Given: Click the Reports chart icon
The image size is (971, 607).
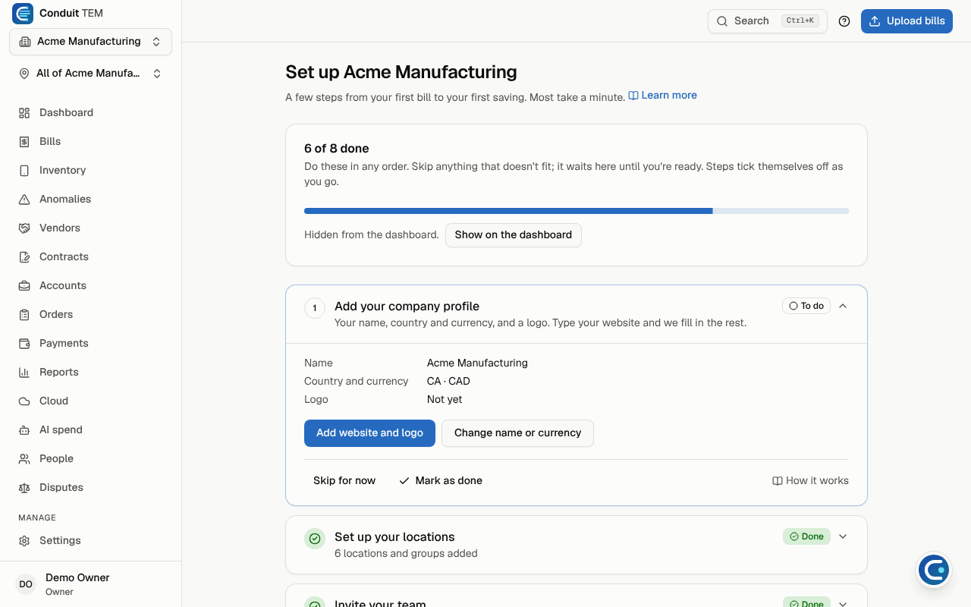Looking at the screenshot, I should click(24, 372).
